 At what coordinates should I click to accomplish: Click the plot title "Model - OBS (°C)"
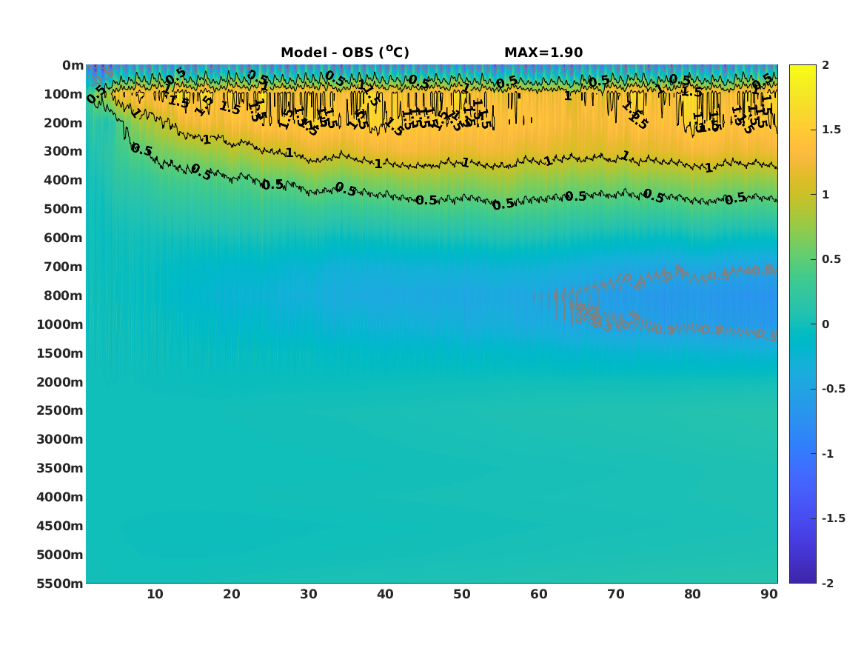click(345, 52)
